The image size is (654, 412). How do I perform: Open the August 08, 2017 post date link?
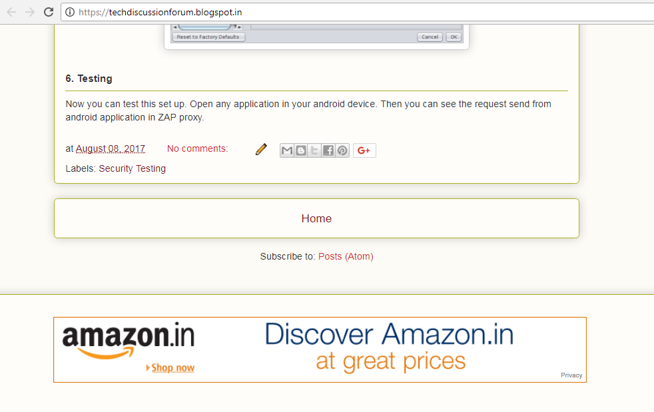[111, 149]
